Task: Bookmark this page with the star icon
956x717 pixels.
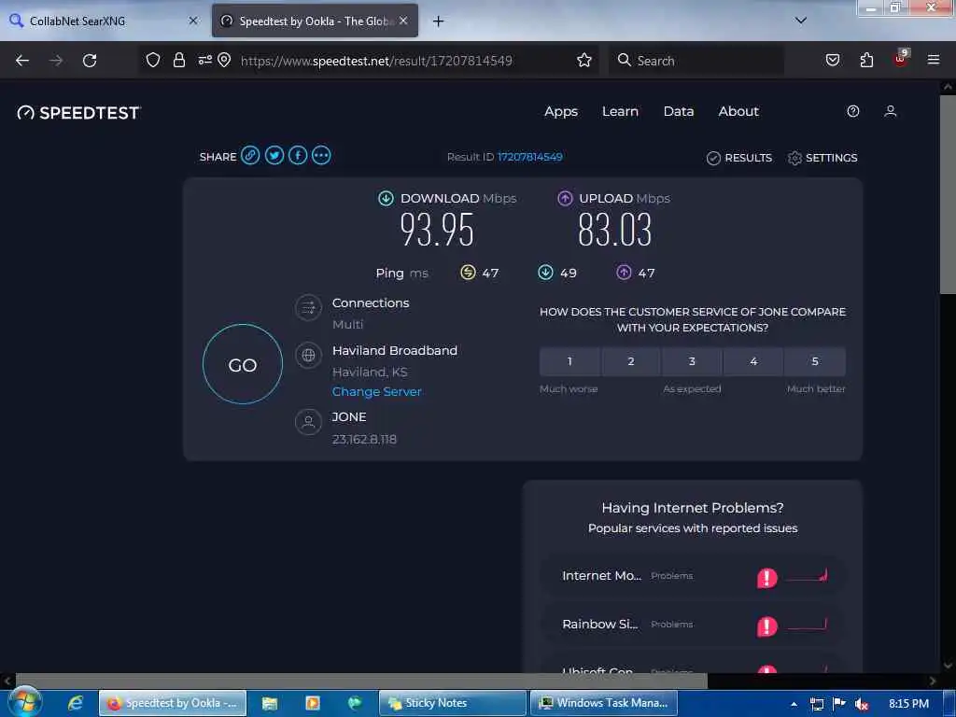Action: click(x=584, y=60)
